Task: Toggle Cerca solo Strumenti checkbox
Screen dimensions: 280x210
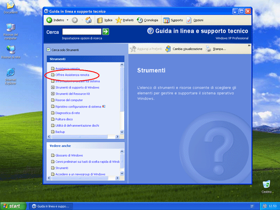Action: coord(49,50)
